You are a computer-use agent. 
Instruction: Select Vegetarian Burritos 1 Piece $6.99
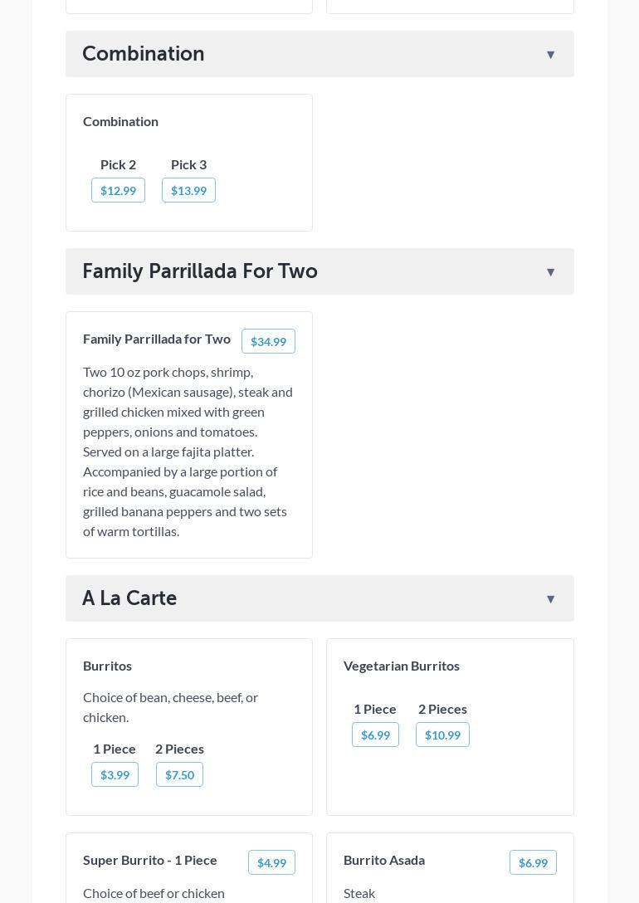375,735
